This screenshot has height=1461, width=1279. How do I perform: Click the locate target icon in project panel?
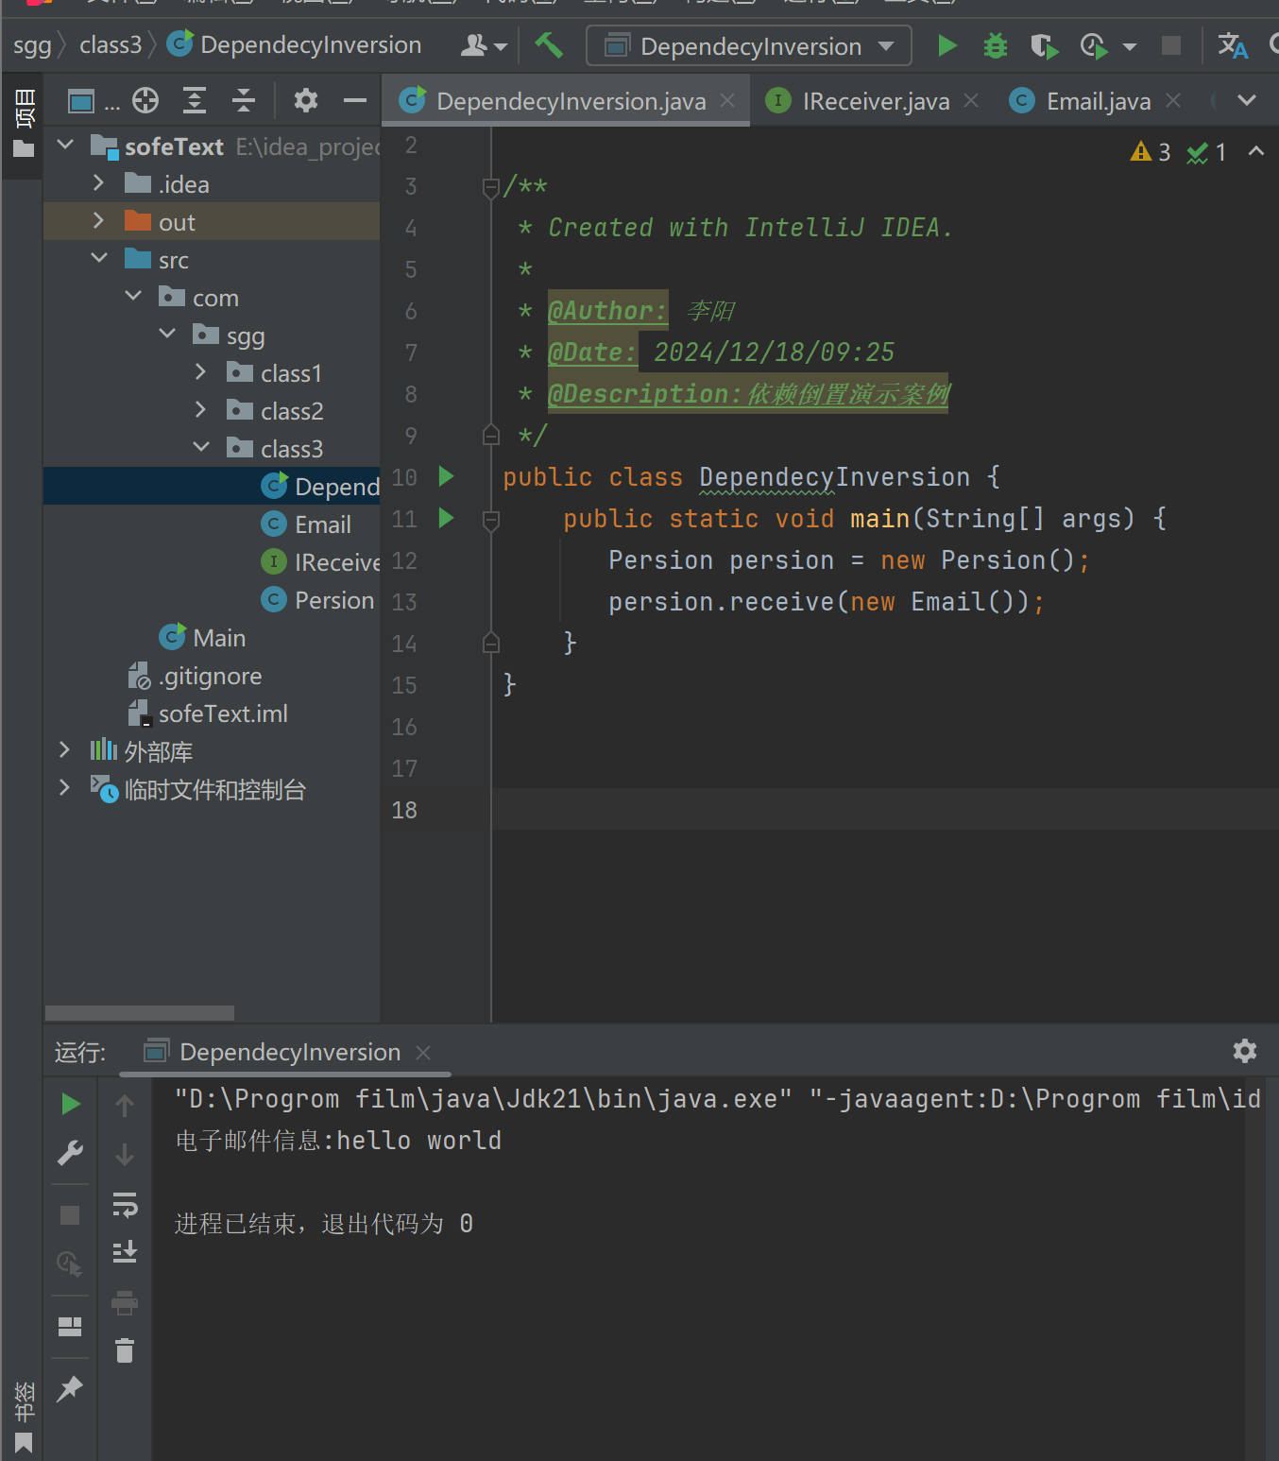[145, 100]
